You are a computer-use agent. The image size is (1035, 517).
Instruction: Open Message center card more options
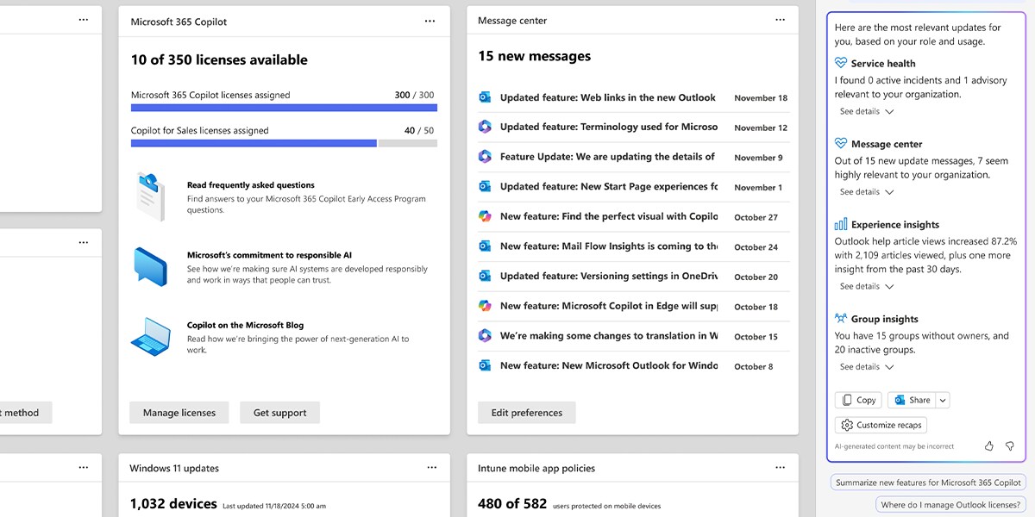tap(780, 20)
